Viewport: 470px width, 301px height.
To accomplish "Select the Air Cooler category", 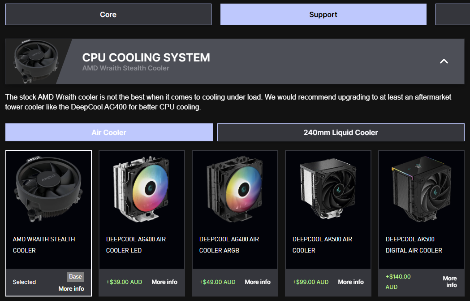I will point(109,132).
